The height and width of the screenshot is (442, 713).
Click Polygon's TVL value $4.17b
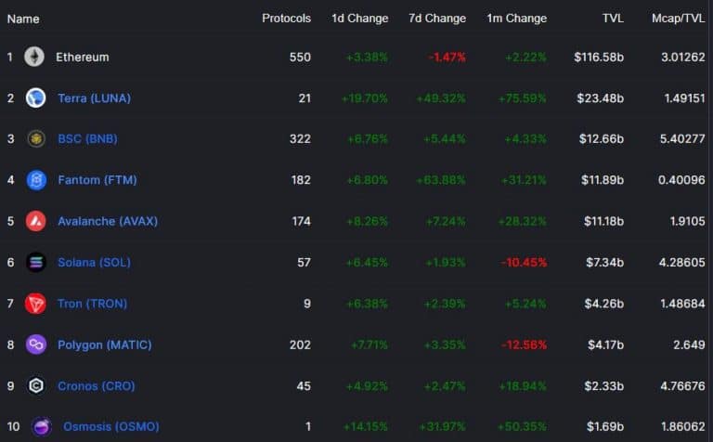605,344
